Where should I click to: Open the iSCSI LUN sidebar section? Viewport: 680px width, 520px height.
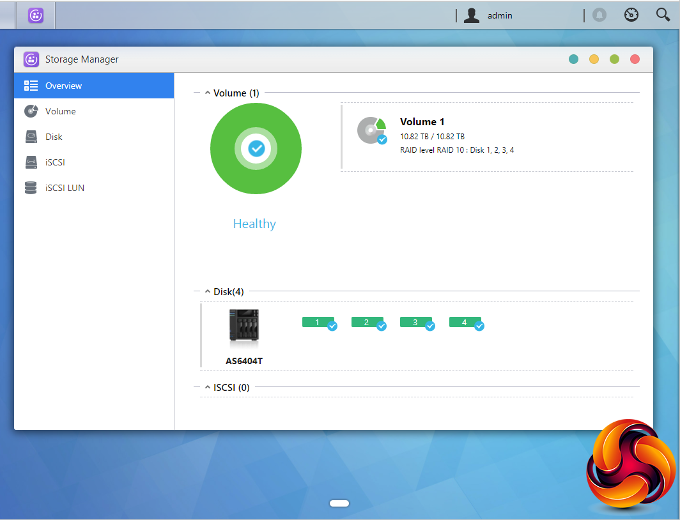(94, 188)
